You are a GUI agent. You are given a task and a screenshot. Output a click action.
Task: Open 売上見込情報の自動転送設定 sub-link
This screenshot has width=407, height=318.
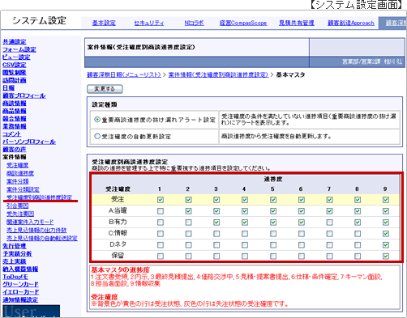point(42,238)
